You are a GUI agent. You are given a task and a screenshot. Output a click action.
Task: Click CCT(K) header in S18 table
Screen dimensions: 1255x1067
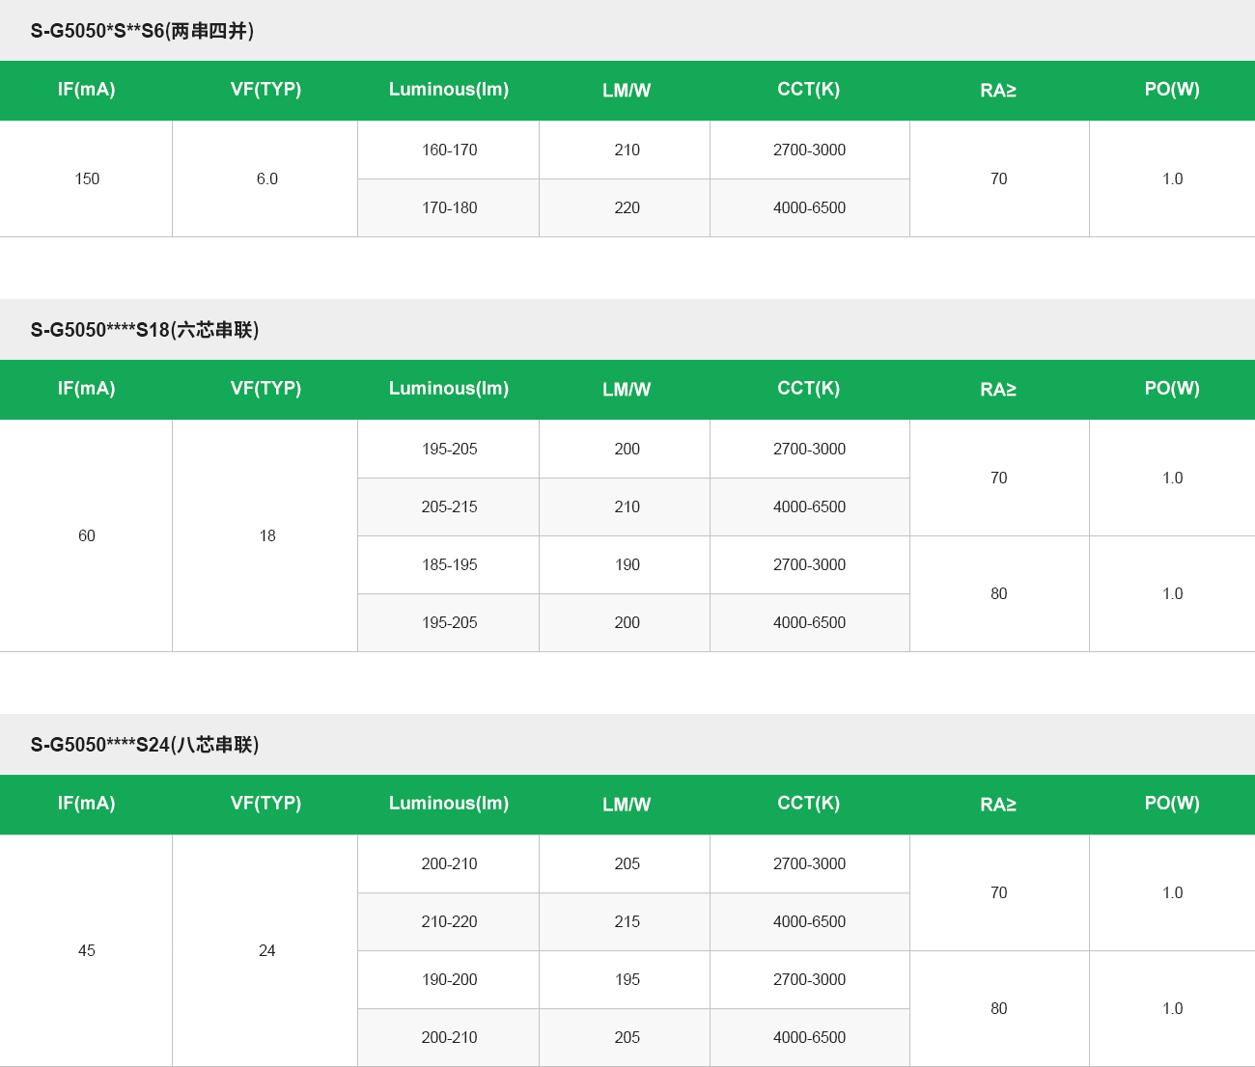809,389
